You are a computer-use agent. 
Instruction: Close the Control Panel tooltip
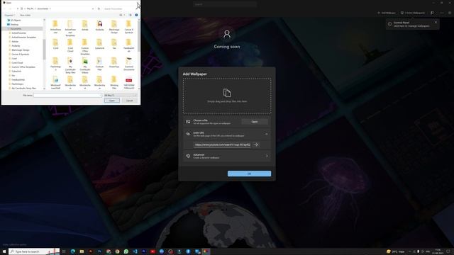pyautogui.click(x=436, y=22)
